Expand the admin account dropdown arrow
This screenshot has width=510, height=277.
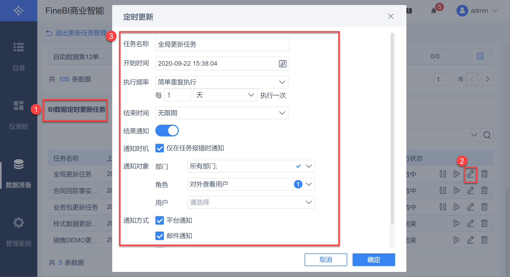pyautogui.click(x=495, y=11)
